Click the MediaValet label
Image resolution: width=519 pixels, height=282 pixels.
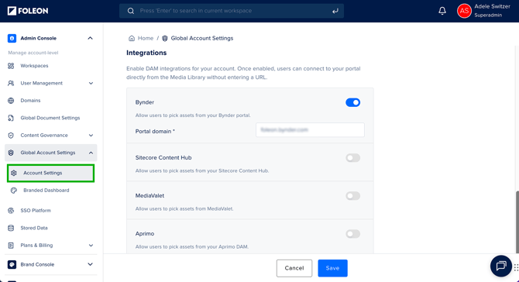[x=150, y=196]
